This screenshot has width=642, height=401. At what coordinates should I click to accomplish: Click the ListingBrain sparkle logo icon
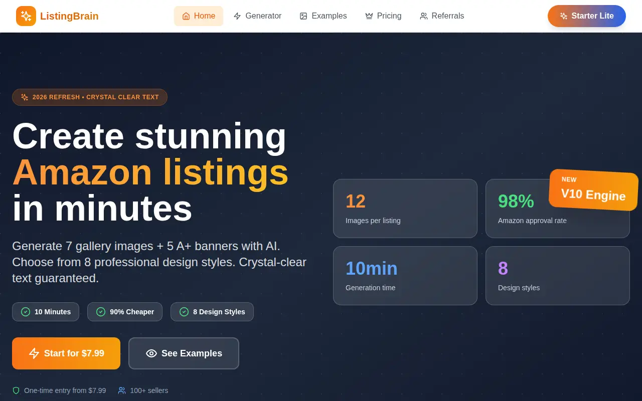[x=26, y=16]
